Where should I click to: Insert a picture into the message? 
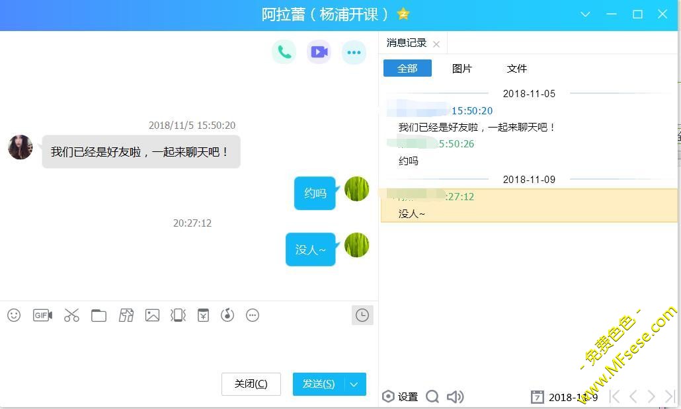[152, 315]
